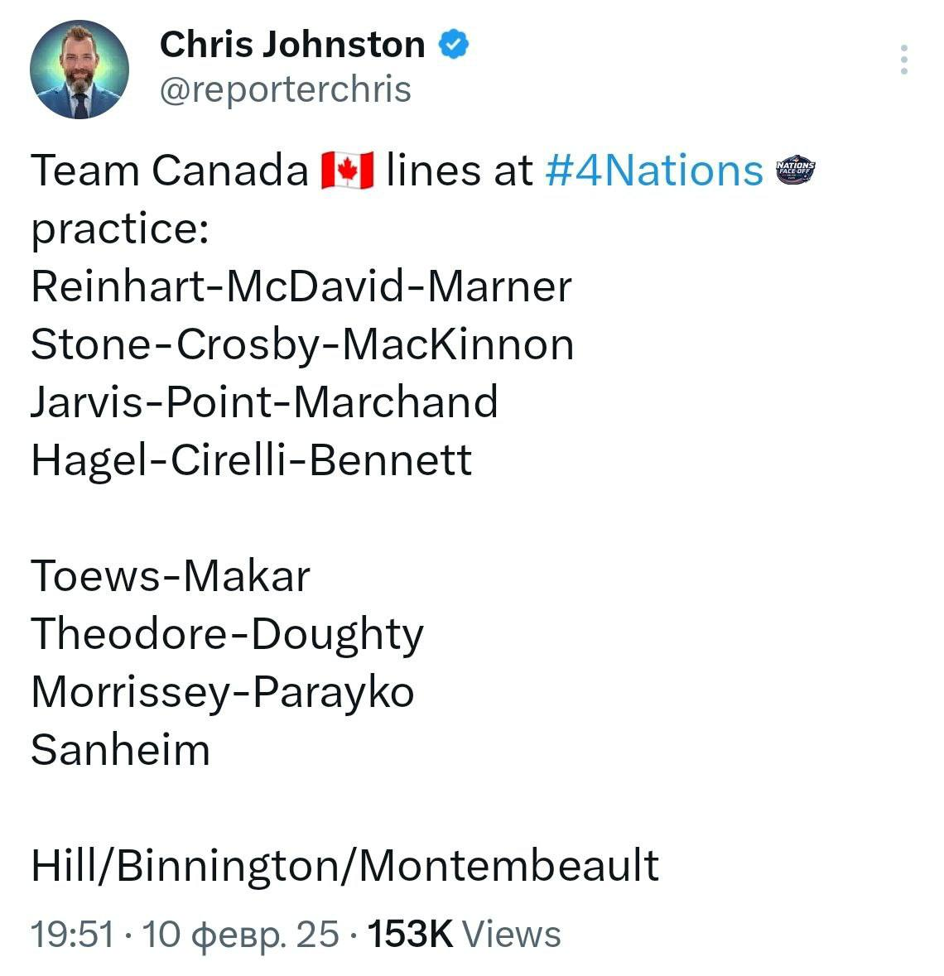Click the Morrissey-Parayko pairing text

(x=222, y=692)
